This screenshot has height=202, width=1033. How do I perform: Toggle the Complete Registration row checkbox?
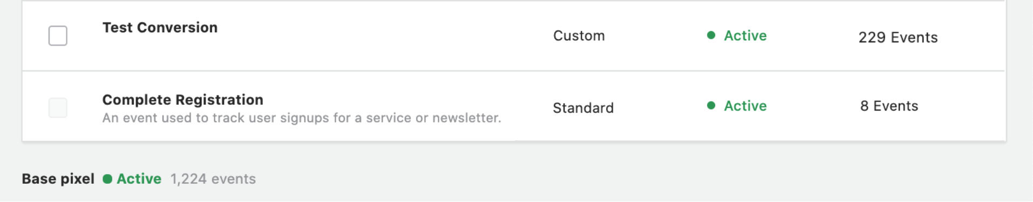58,107
